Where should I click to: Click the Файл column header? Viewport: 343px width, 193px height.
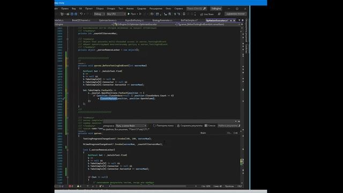click(x=203, y=133)
